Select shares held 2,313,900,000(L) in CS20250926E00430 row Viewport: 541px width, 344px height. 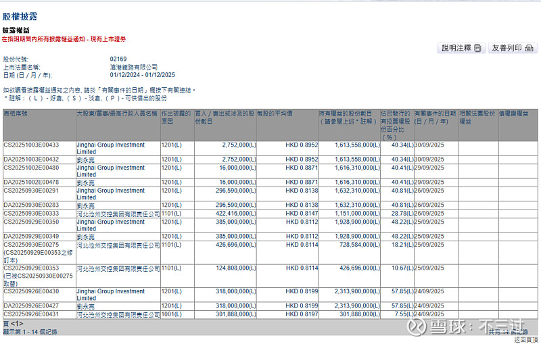pos(357,291)
